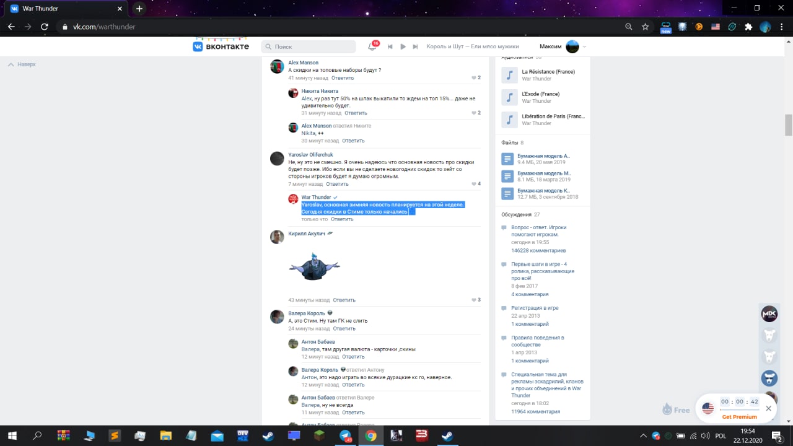Open the Обсуждения section header

point(520,214)
